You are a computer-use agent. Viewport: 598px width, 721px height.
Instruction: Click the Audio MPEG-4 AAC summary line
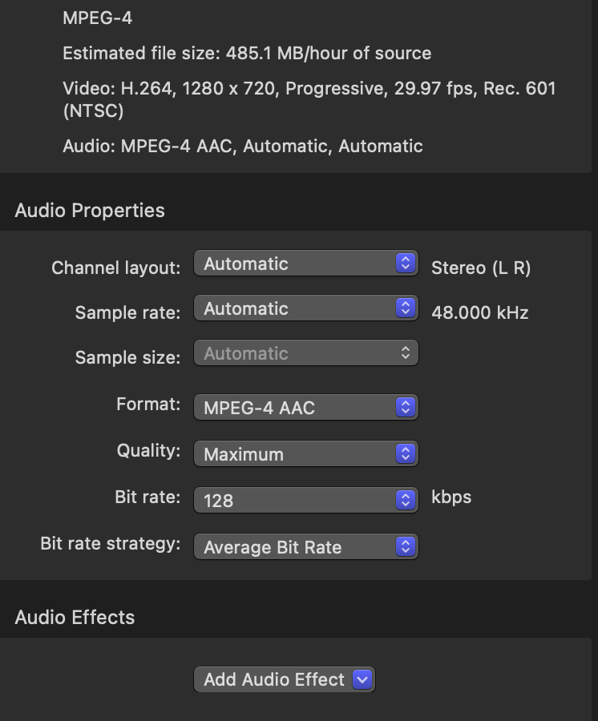pyautogui.click(x=243, y=147)
